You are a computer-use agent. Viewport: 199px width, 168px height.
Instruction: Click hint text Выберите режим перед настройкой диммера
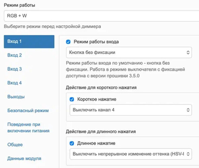(52, 27)
